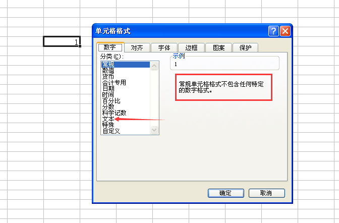Switch to the 数字 tab
339x223 pixels.
[x=110, y=47]
